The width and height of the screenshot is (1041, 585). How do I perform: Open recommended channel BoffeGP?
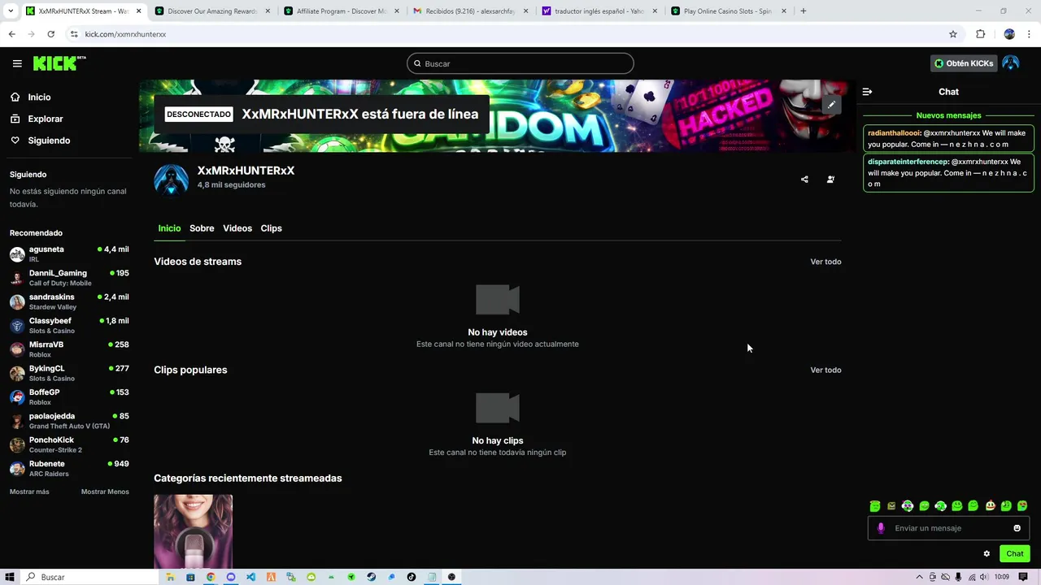(69, 396)
